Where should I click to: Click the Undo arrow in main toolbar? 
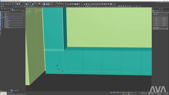[2, 4]
